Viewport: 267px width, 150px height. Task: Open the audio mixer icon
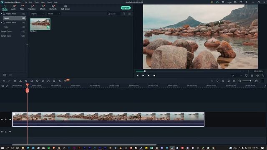pyautogui.click(x=229, y=81)
